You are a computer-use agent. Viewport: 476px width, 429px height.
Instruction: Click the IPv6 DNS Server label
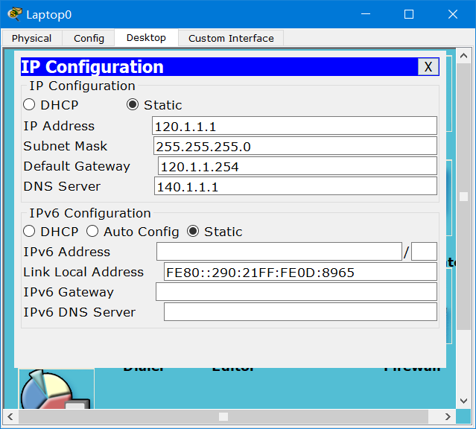pos(80,312)
